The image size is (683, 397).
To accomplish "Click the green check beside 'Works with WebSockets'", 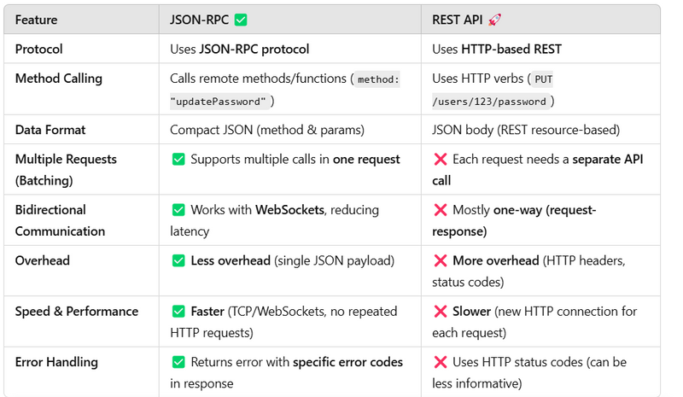I will 178,210.
